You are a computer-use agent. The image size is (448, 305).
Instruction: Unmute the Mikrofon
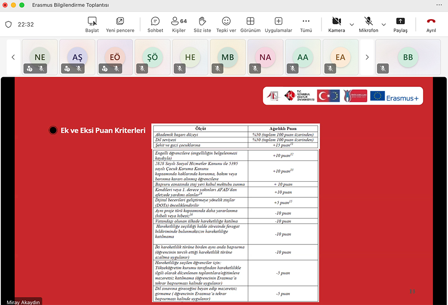368,24
